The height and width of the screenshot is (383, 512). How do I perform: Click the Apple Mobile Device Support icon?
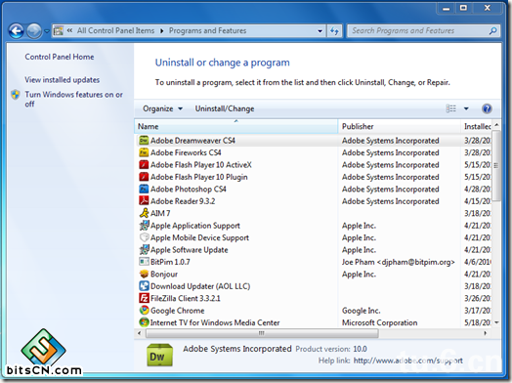tap(144, 237)
